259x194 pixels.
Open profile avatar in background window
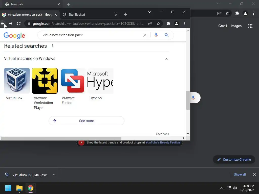(245, 13)
